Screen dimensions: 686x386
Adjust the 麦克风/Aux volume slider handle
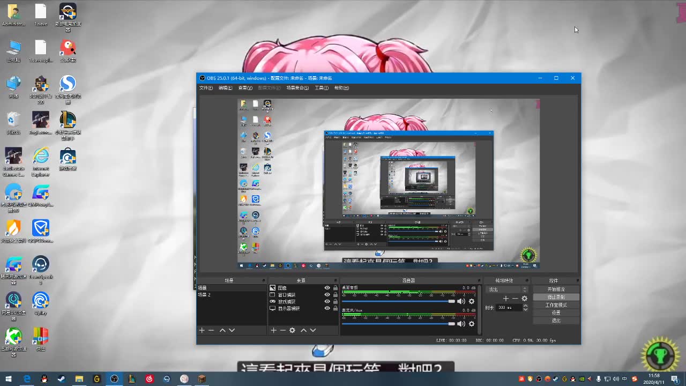[x=452, y=324]
